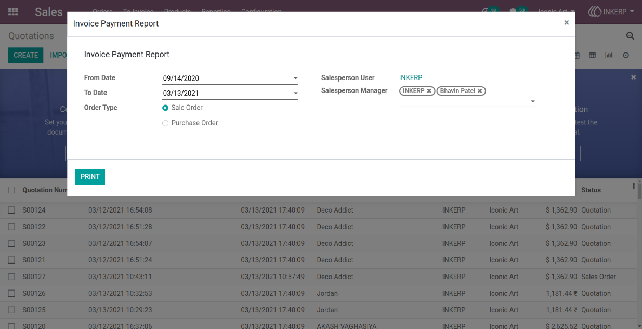Click Jordan customer in row S00126
Screen dimensions: 642x329
(x=327, y=294)
